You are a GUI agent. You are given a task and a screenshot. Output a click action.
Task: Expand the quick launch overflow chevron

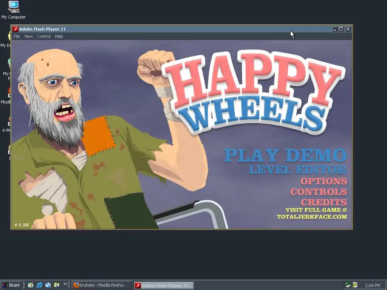pyautogui.click(x=65, y=284)
